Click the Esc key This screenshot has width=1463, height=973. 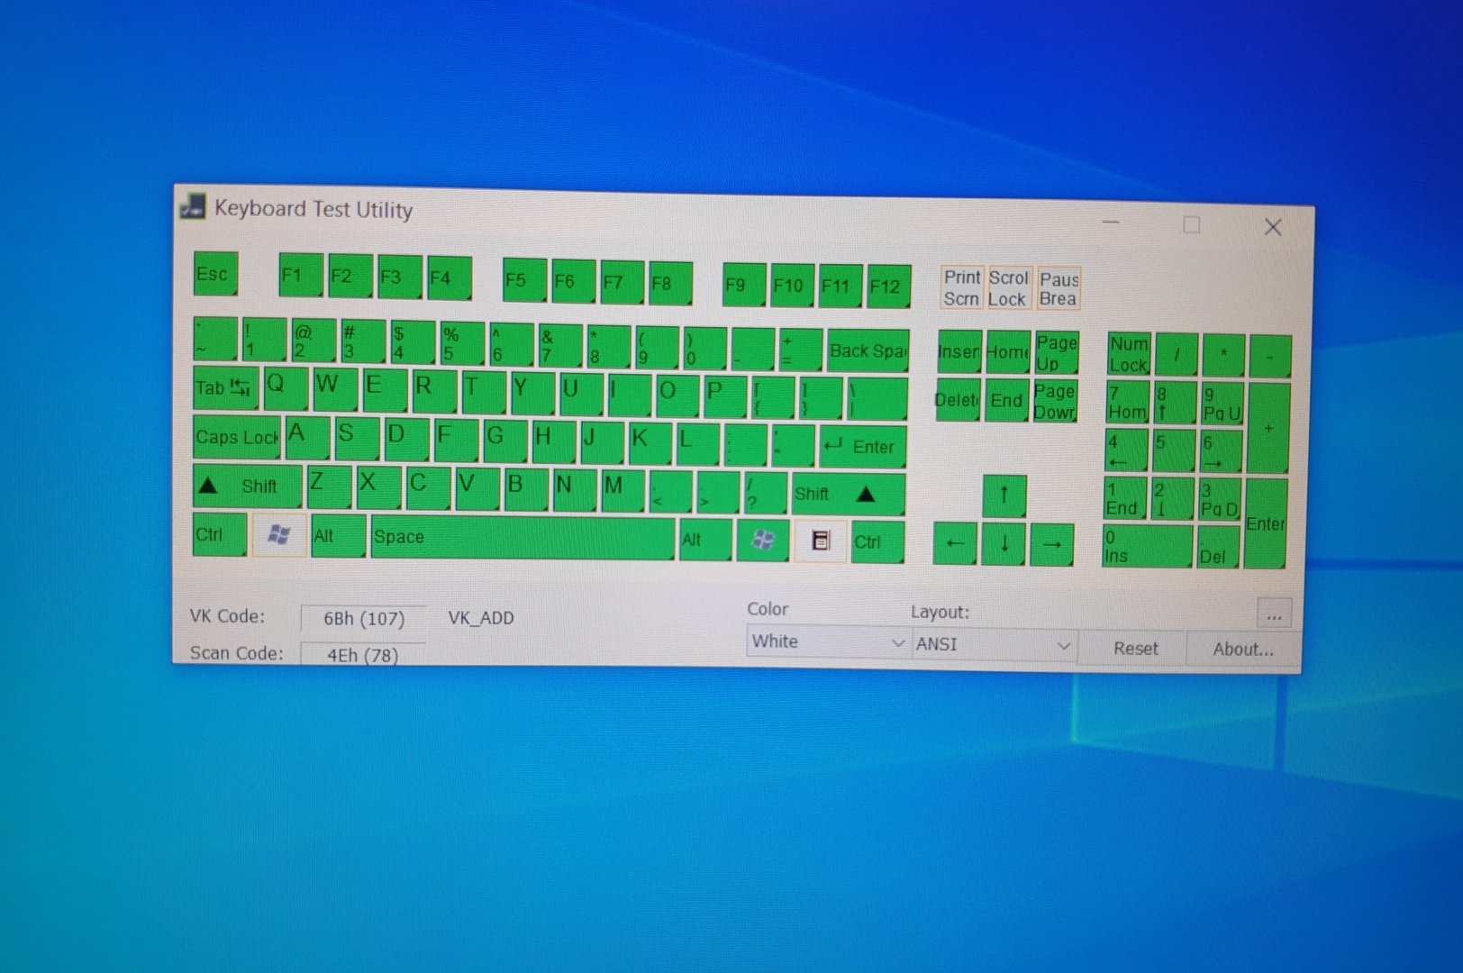pos(215,274)
